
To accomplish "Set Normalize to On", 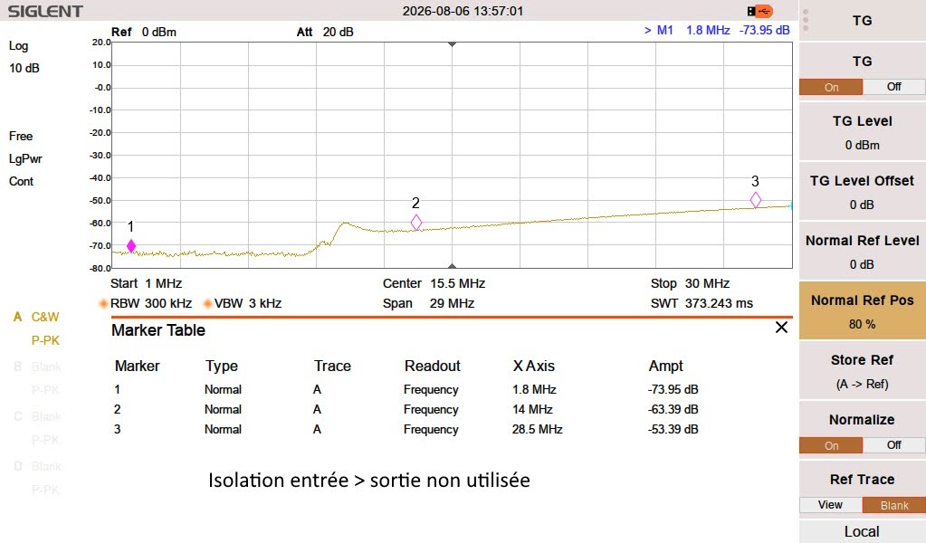I will coord(831,445).
